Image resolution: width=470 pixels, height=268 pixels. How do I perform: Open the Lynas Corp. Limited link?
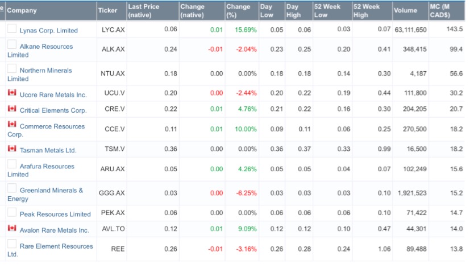[48, 31]
